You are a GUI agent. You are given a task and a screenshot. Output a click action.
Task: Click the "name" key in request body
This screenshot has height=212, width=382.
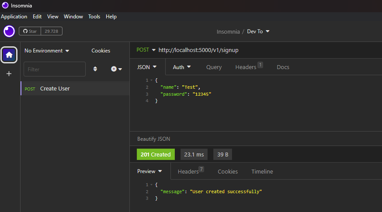(168, 87)
